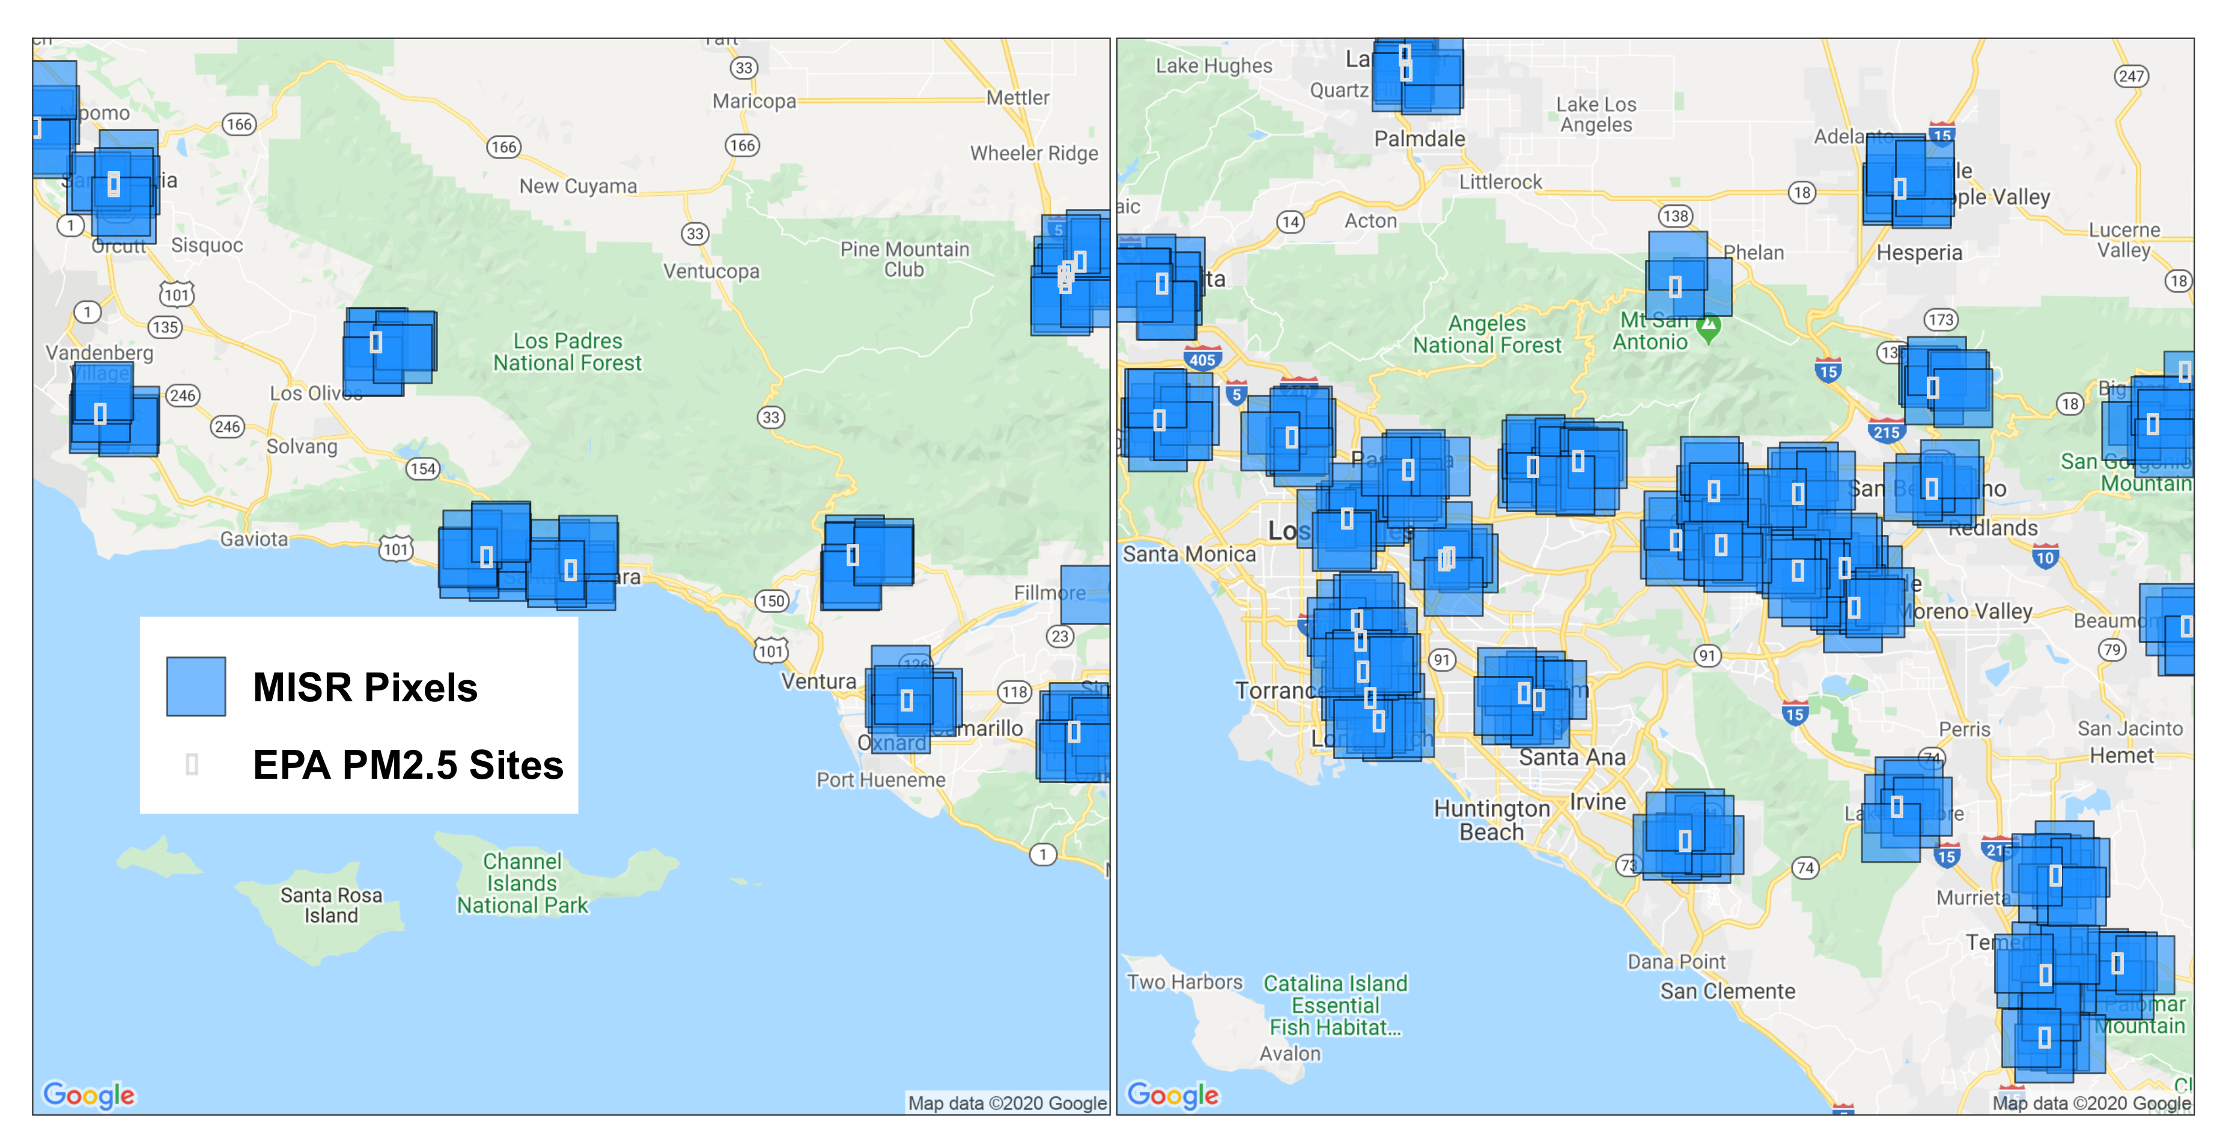This screenshot has width=2214, height=1139.
Task: Click the Google logo on left map
Action: (x=90, y=1095)
